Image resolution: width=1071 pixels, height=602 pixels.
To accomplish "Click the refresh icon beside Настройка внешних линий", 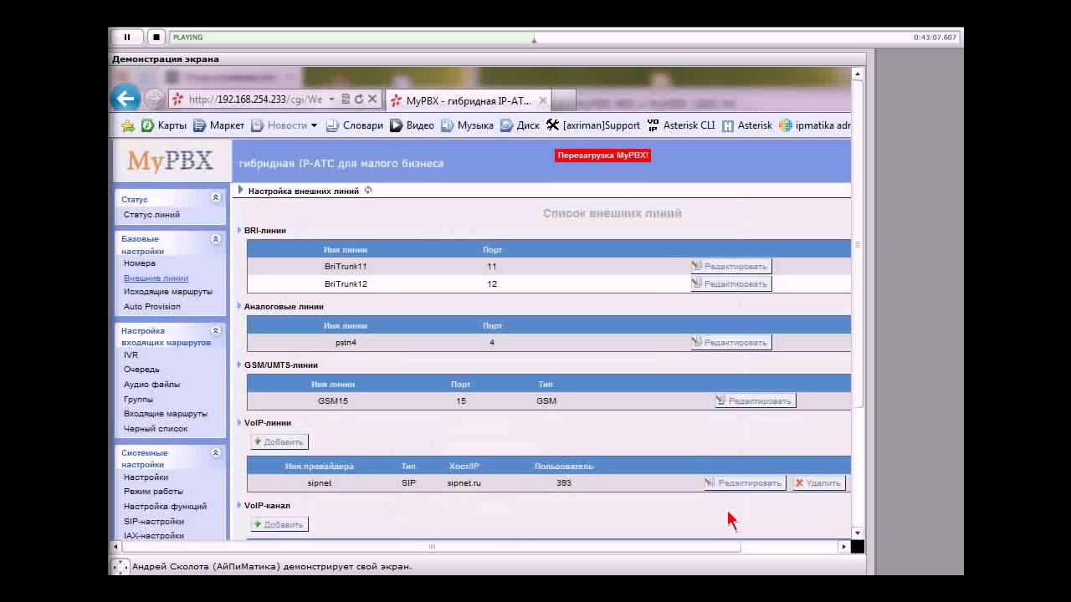I will click(x=368, y=191).
